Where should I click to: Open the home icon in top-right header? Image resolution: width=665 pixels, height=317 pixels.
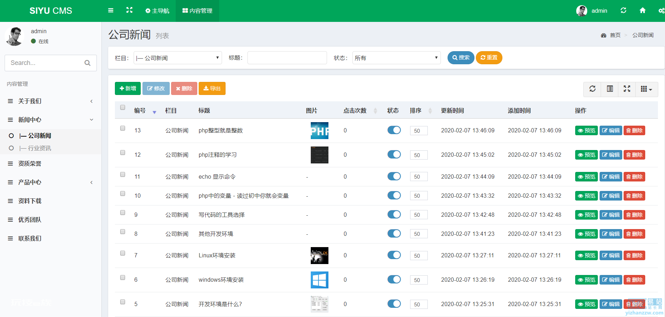(x=642, y=11)
